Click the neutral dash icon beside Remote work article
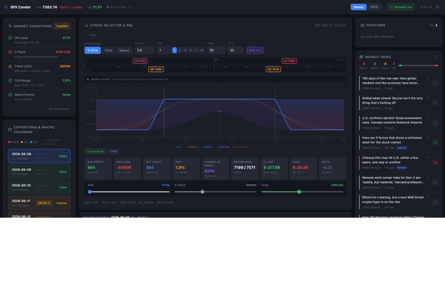 435,182
